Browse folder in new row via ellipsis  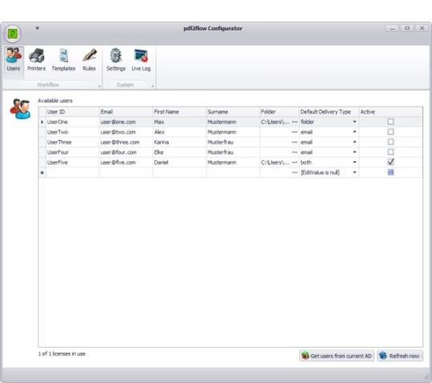(294, 173)
